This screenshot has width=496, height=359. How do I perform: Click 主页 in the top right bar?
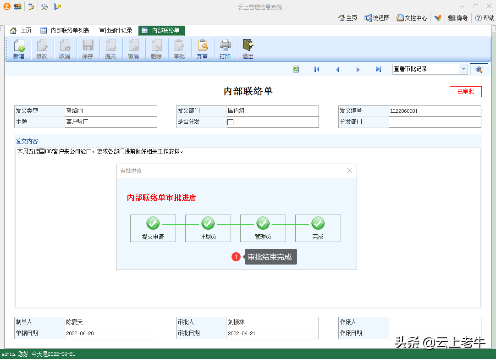coord(347,18)
